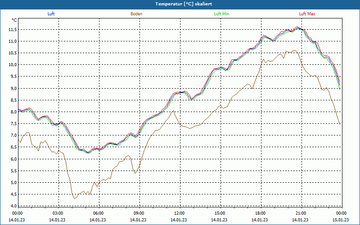Screen dimensions: 360x225
Task: Click the 5,5 y-axis value
Action: click(x=13, y=171)
